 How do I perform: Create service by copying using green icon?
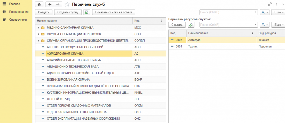pos(87,12)
